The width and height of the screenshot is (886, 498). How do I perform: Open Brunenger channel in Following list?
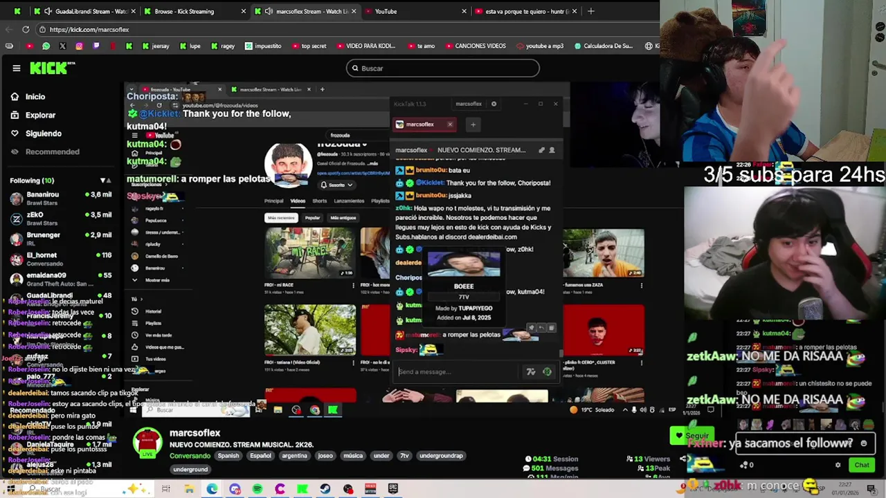point(61,239)
